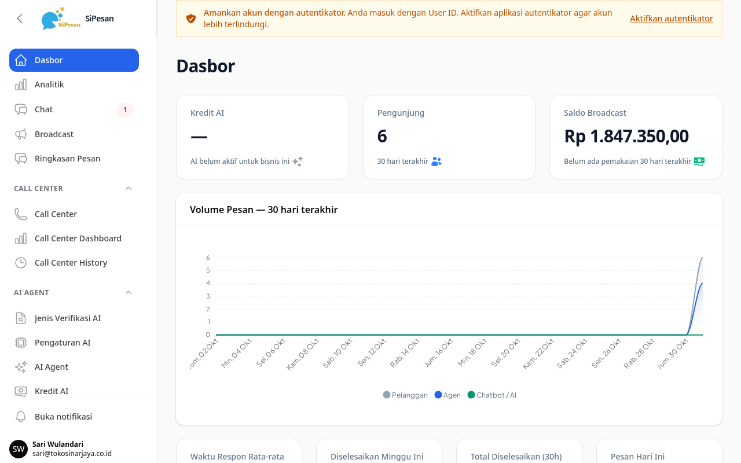This screenshot has width=741, height=463.
Task: Open Call Center Dashboard menu item
Action: [x=74, y=238]
